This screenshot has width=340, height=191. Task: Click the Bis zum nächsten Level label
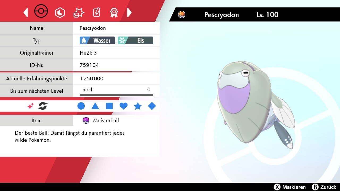(x=37, y=91)
